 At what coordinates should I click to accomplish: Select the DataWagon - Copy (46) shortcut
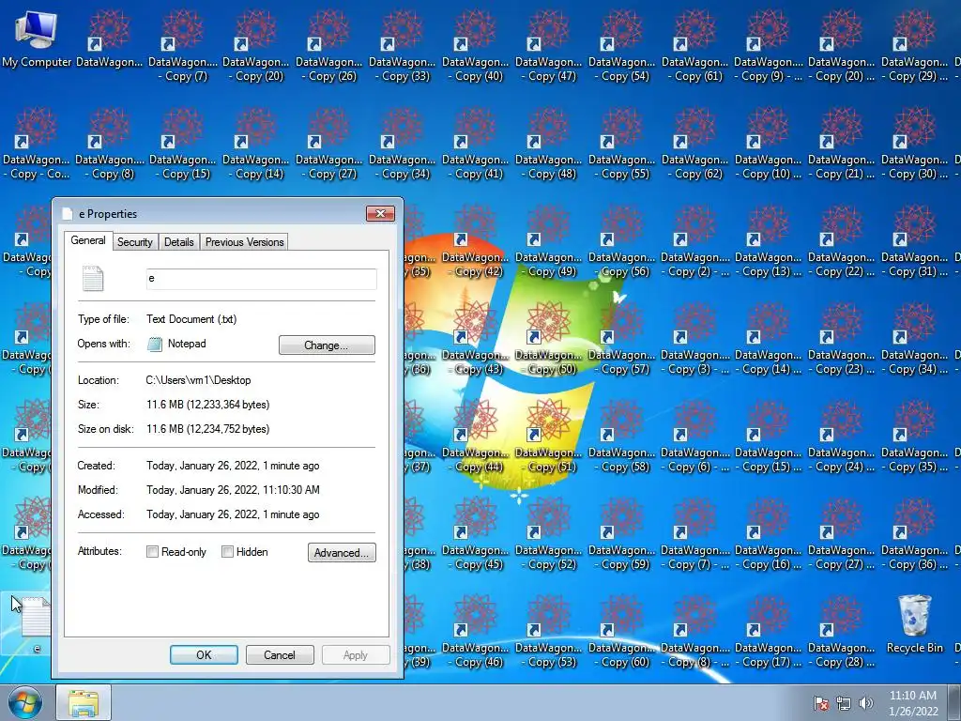tap(476, 632)
